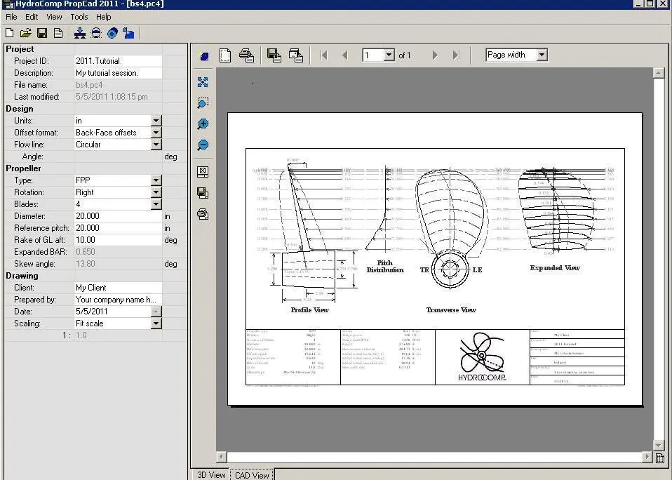Select the CAD View tab
The height and width of the screenshot is (480, 672).
click(252, 475)
